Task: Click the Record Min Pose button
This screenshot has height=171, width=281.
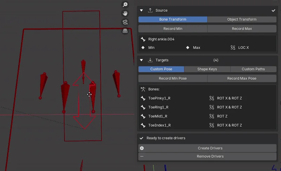Action: point(173,78)
